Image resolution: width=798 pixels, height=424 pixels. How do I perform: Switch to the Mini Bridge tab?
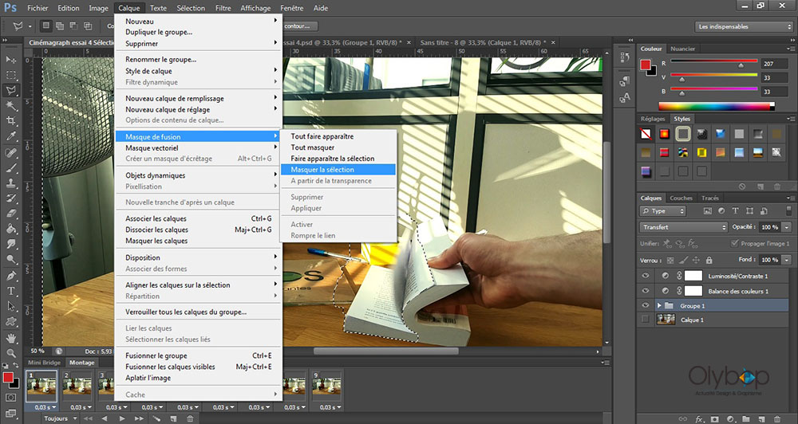point(44,363)
